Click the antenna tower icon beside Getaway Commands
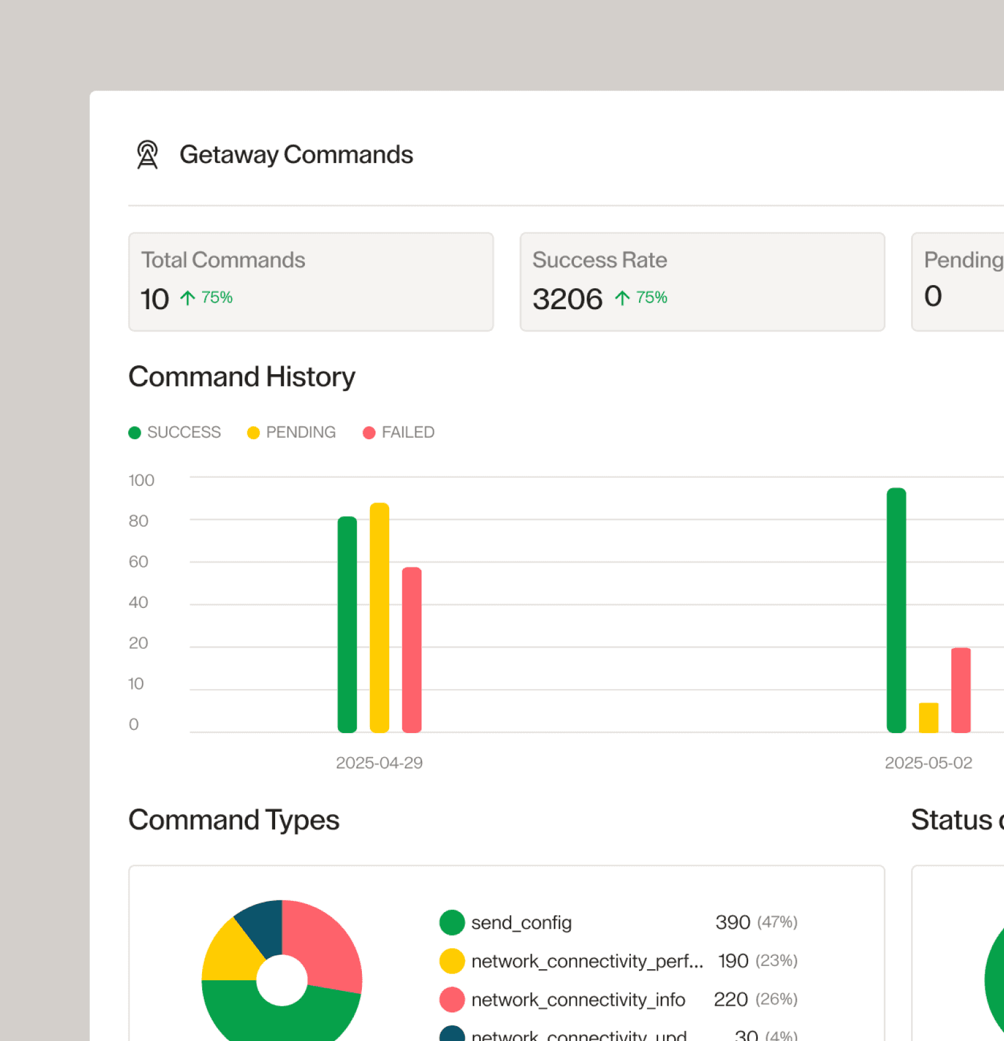The height and width of the screenshot is (1041, 1004). coord(148,154)
